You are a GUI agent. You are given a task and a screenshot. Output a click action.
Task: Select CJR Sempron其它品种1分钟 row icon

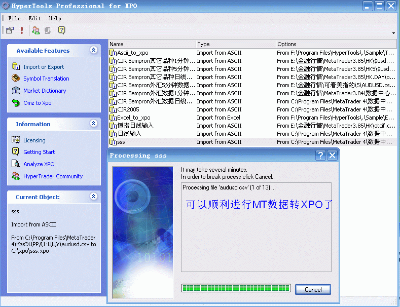(x=113, y=61)
